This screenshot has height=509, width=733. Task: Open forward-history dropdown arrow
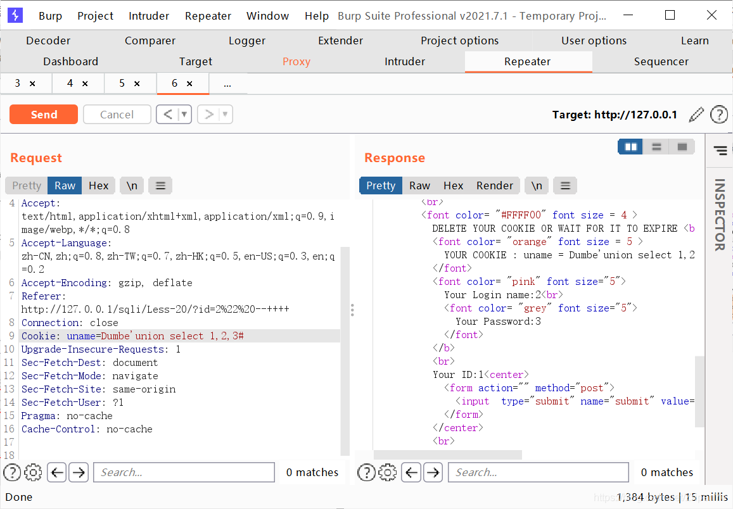[x=226, y=115]
